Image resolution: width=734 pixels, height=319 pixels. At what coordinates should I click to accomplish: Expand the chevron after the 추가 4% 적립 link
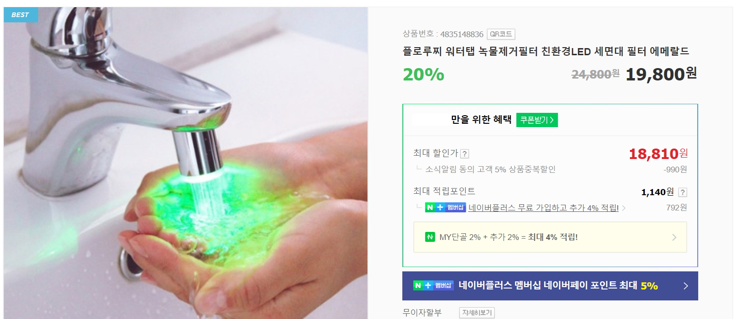click(624, 208)
